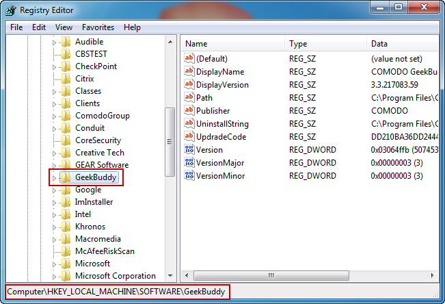Click the Macromedia folder icon
Image resolution: width=445 pixels, height=304 pixels.
tap(66, 239)
